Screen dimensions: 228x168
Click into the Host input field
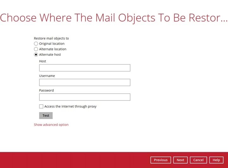[85, 68]
